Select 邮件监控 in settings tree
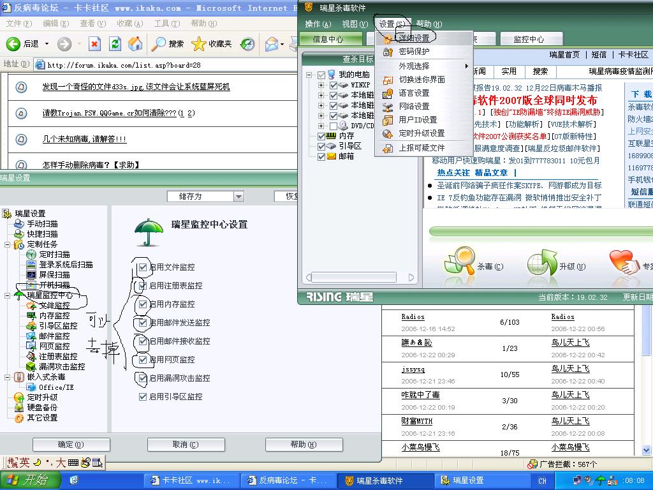The height and width of the screenshot is (490, 653). click(x=54, y=336)
